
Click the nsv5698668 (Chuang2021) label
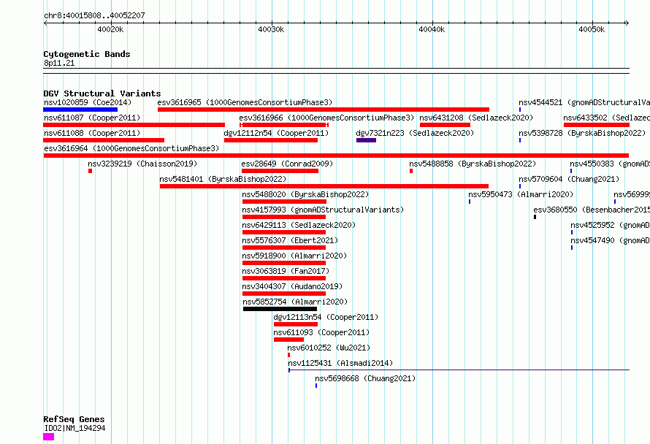[365, 378]
